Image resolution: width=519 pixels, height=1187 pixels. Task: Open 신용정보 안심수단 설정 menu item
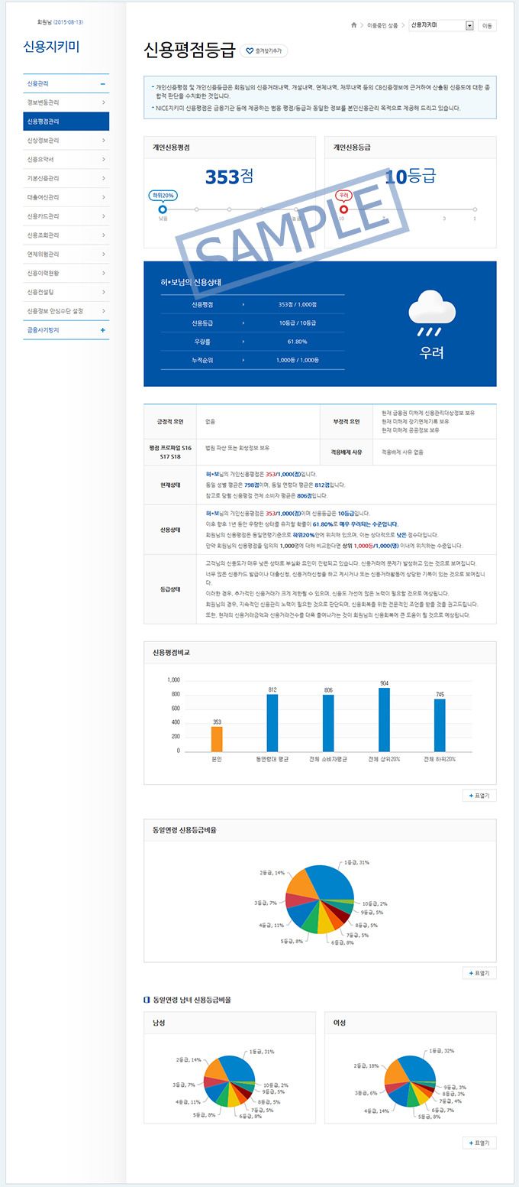point(66,310)
